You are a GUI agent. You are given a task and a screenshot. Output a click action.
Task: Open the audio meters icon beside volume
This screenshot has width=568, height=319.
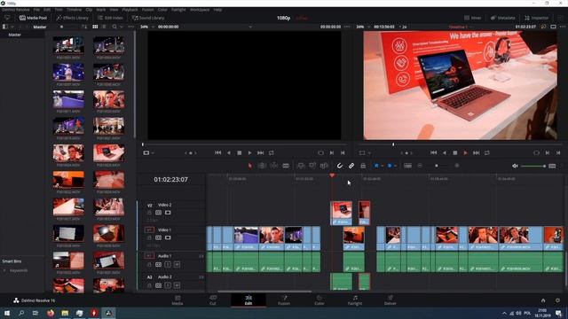pyautogui.click(x=552, y=166)
